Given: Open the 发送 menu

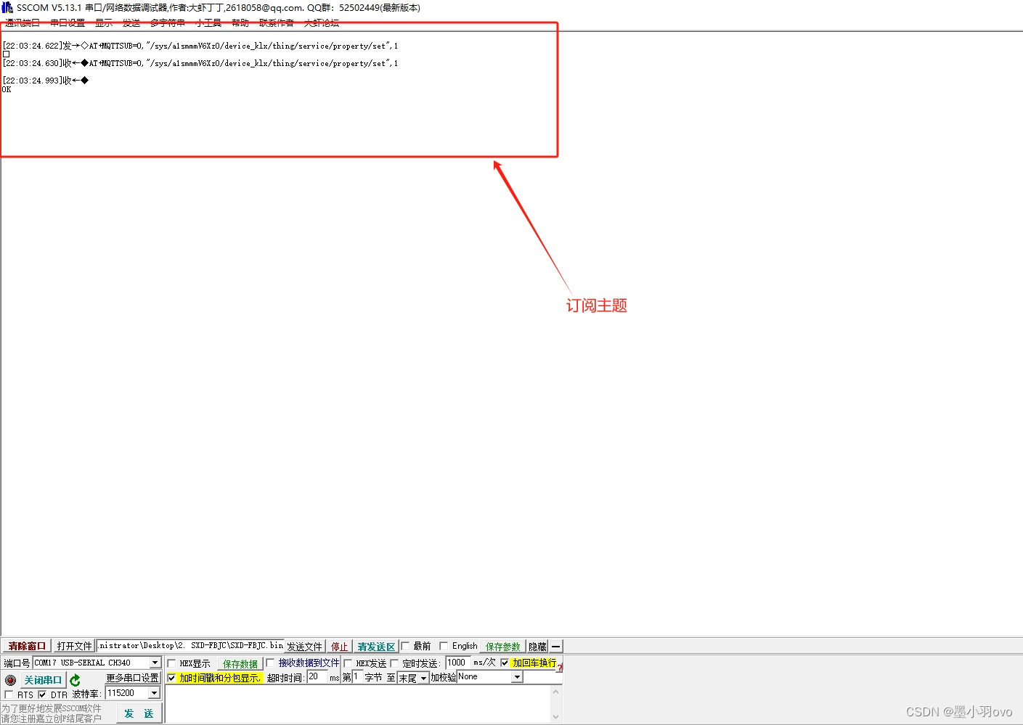Looking at the screenshot, I should [131, 23].
